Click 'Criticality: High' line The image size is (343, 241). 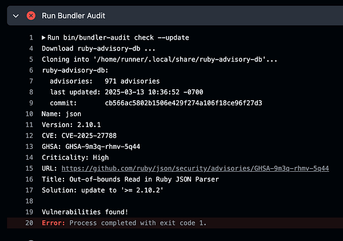(x=75, y=157)
